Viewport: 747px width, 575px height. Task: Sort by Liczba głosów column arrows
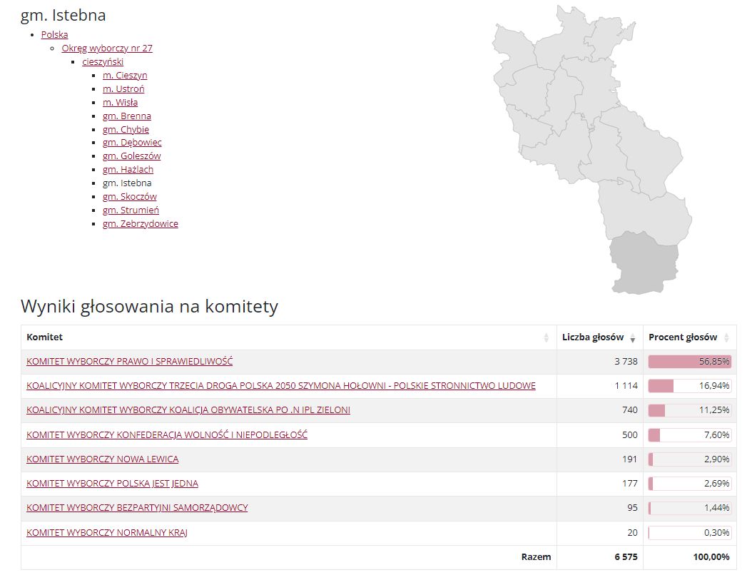click(x=633, y=337)
